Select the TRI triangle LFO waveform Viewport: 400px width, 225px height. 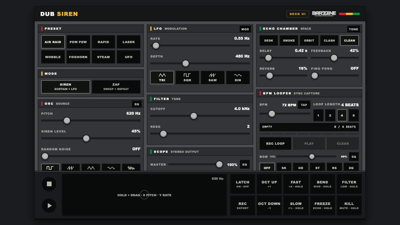click(x=162, y=77)
